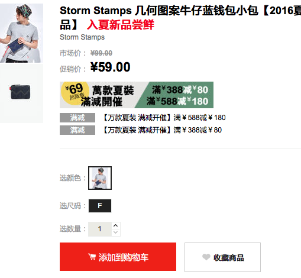Click the red 入夏新品尝鲜 text
Viewport: 301px width, 278px height.
(x=121, y=25)
